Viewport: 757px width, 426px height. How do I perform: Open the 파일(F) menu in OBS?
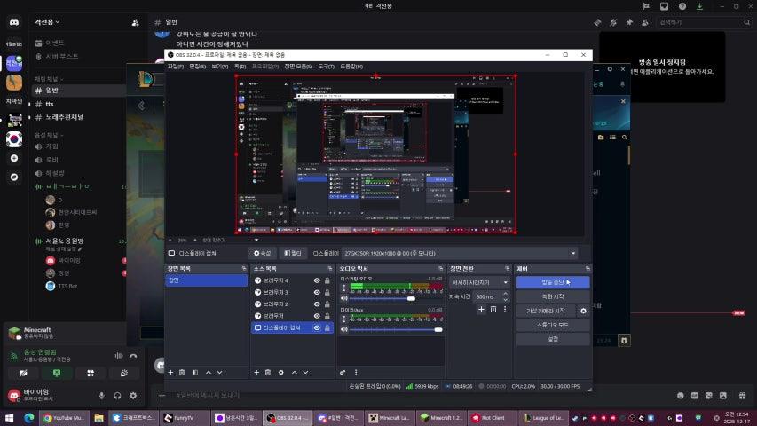point(176,66)
